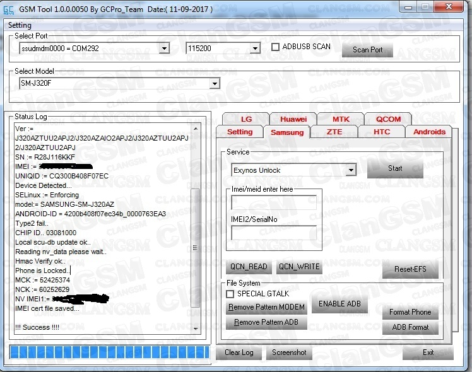Expand the COM port dropdown
The image size is (472, 372).
[165, 49]
